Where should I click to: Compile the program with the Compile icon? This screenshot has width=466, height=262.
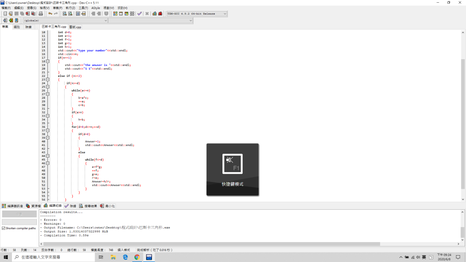[x=115, y=14]
